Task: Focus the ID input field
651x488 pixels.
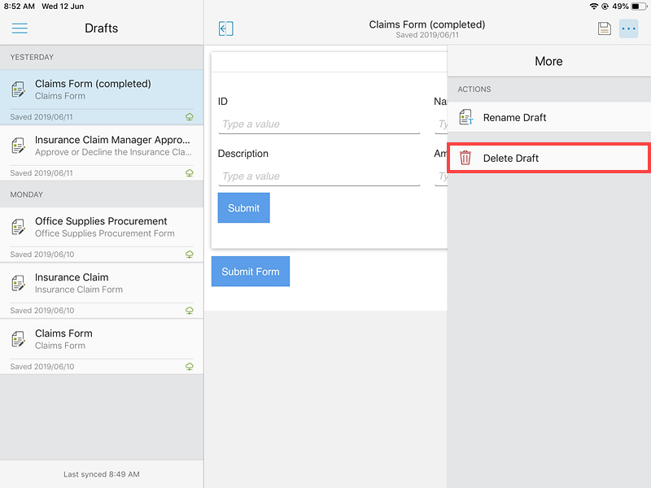Action: pyautogui.click(x=319, y=124)
